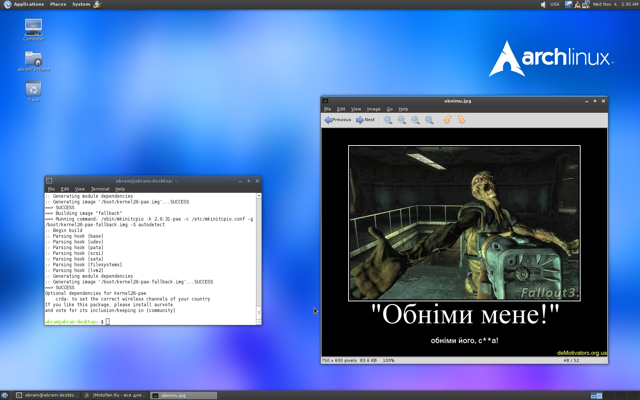Switch to terminal window in taskbar
The height and width of the screenshot is (400, 640).
[47, 395]
